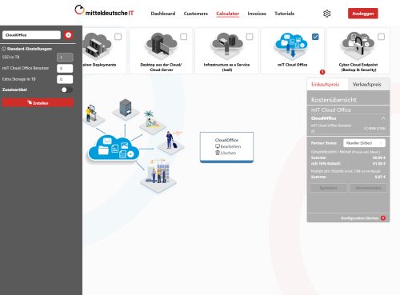
Task: Open Invoices from the top navigation
Action: click(257, 14)
